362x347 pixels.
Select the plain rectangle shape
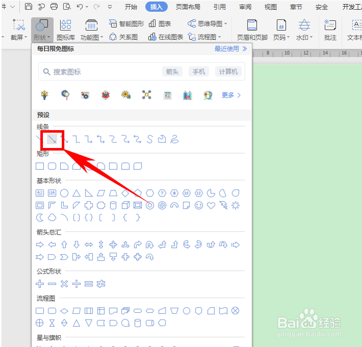coord(40,166)
